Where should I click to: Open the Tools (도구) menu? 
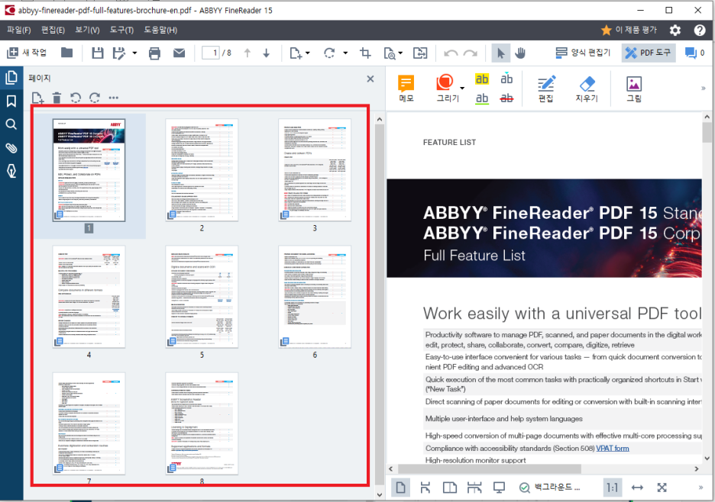tap(121, 30)
